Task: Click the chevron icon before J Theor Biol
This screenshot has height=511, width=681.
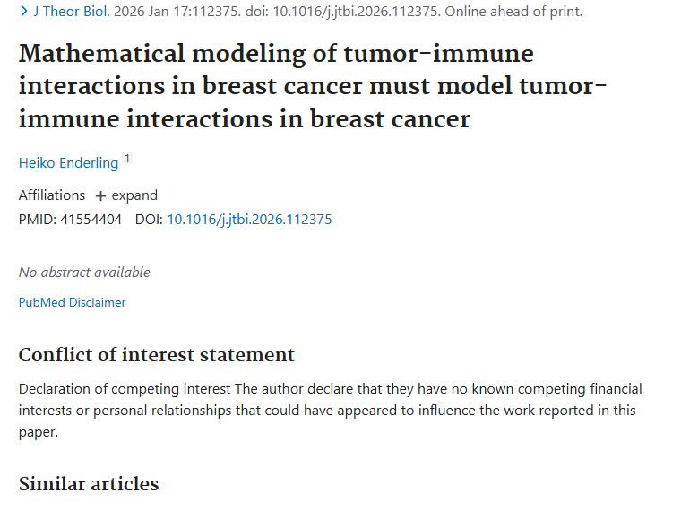Action: 23,12
